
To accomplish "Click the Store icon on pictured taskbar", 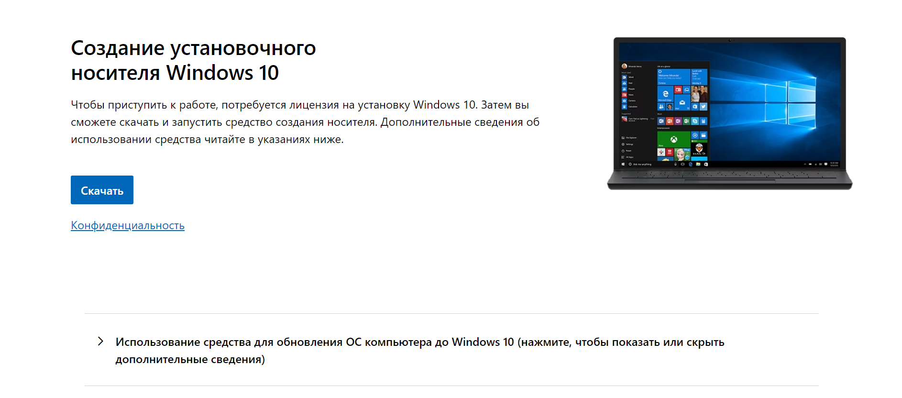I will 706,164.
